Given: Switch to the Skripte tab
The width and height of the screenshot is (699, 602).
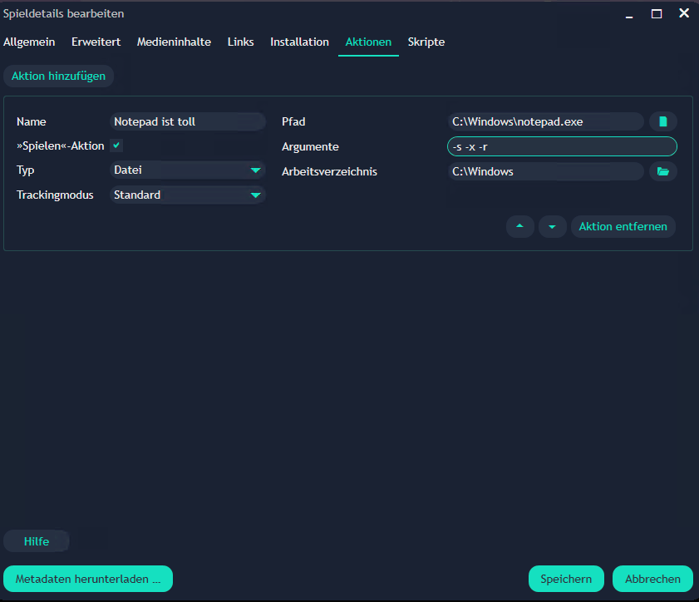Looking at the screenshot, I should point(426,42).
